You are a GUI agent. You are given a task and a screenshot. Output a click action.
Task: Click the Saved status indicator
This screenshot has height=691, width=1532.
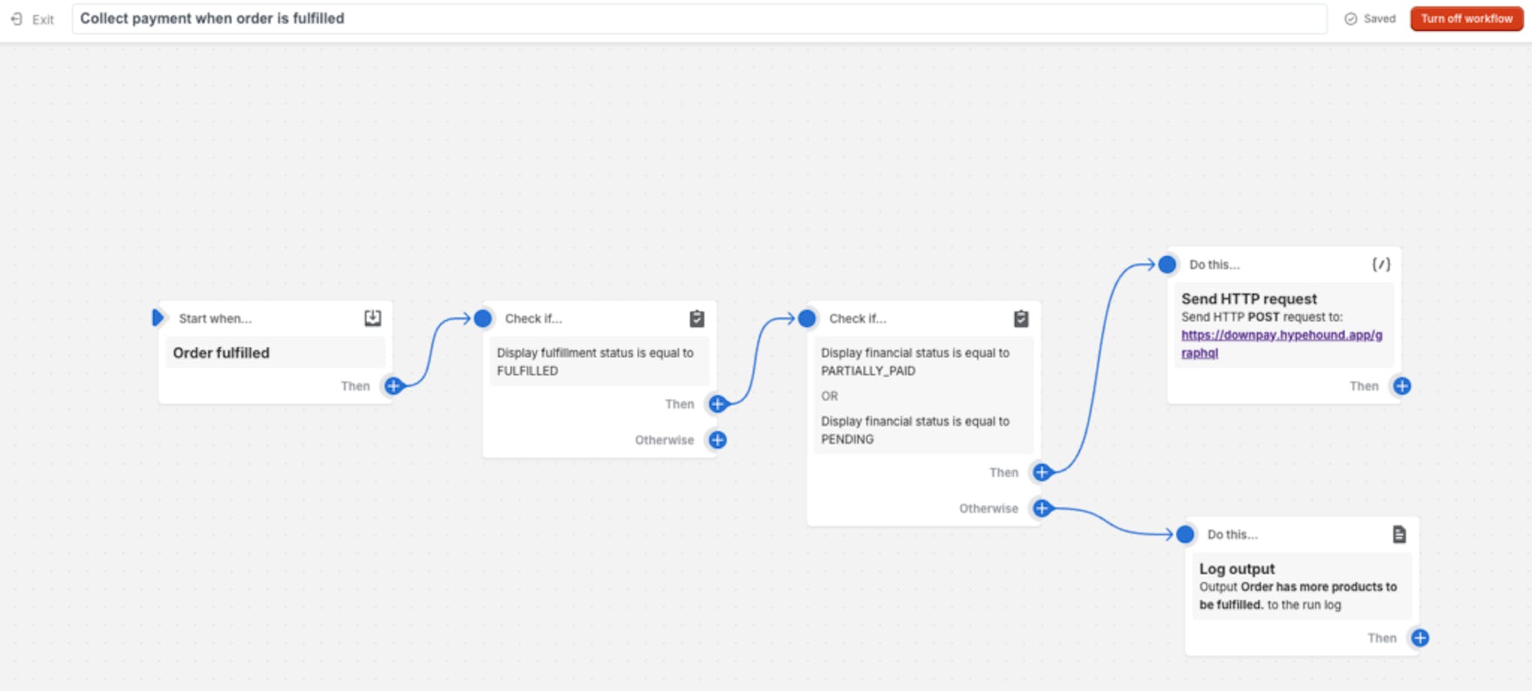pos(1370,19)
